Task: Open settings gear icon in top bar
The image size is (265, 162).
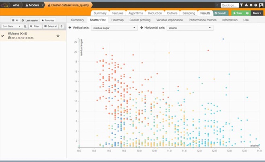Action: (x=251, y=6)
